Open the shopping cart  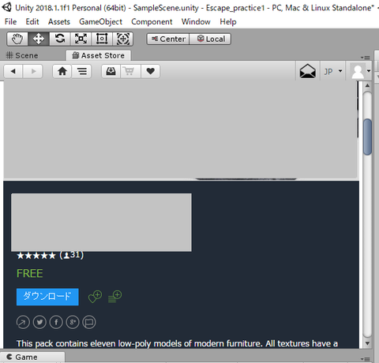[130, 71]
